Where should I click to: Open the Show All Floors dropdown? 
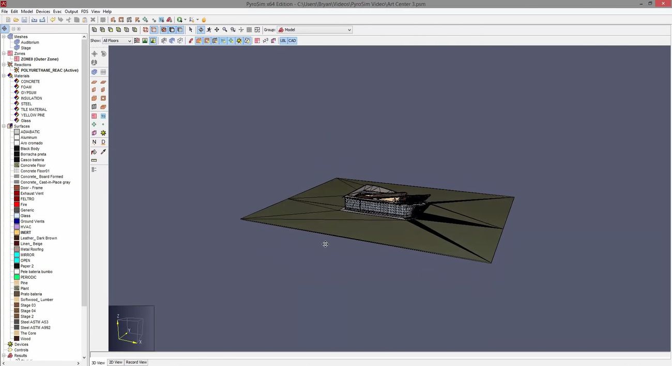pos(117,41)
